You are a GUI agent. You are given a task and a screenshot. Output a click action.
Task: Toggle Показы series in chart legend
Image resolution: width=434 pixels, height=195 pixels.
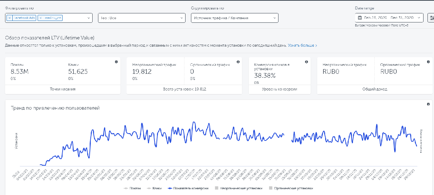[x=132, y=188]
